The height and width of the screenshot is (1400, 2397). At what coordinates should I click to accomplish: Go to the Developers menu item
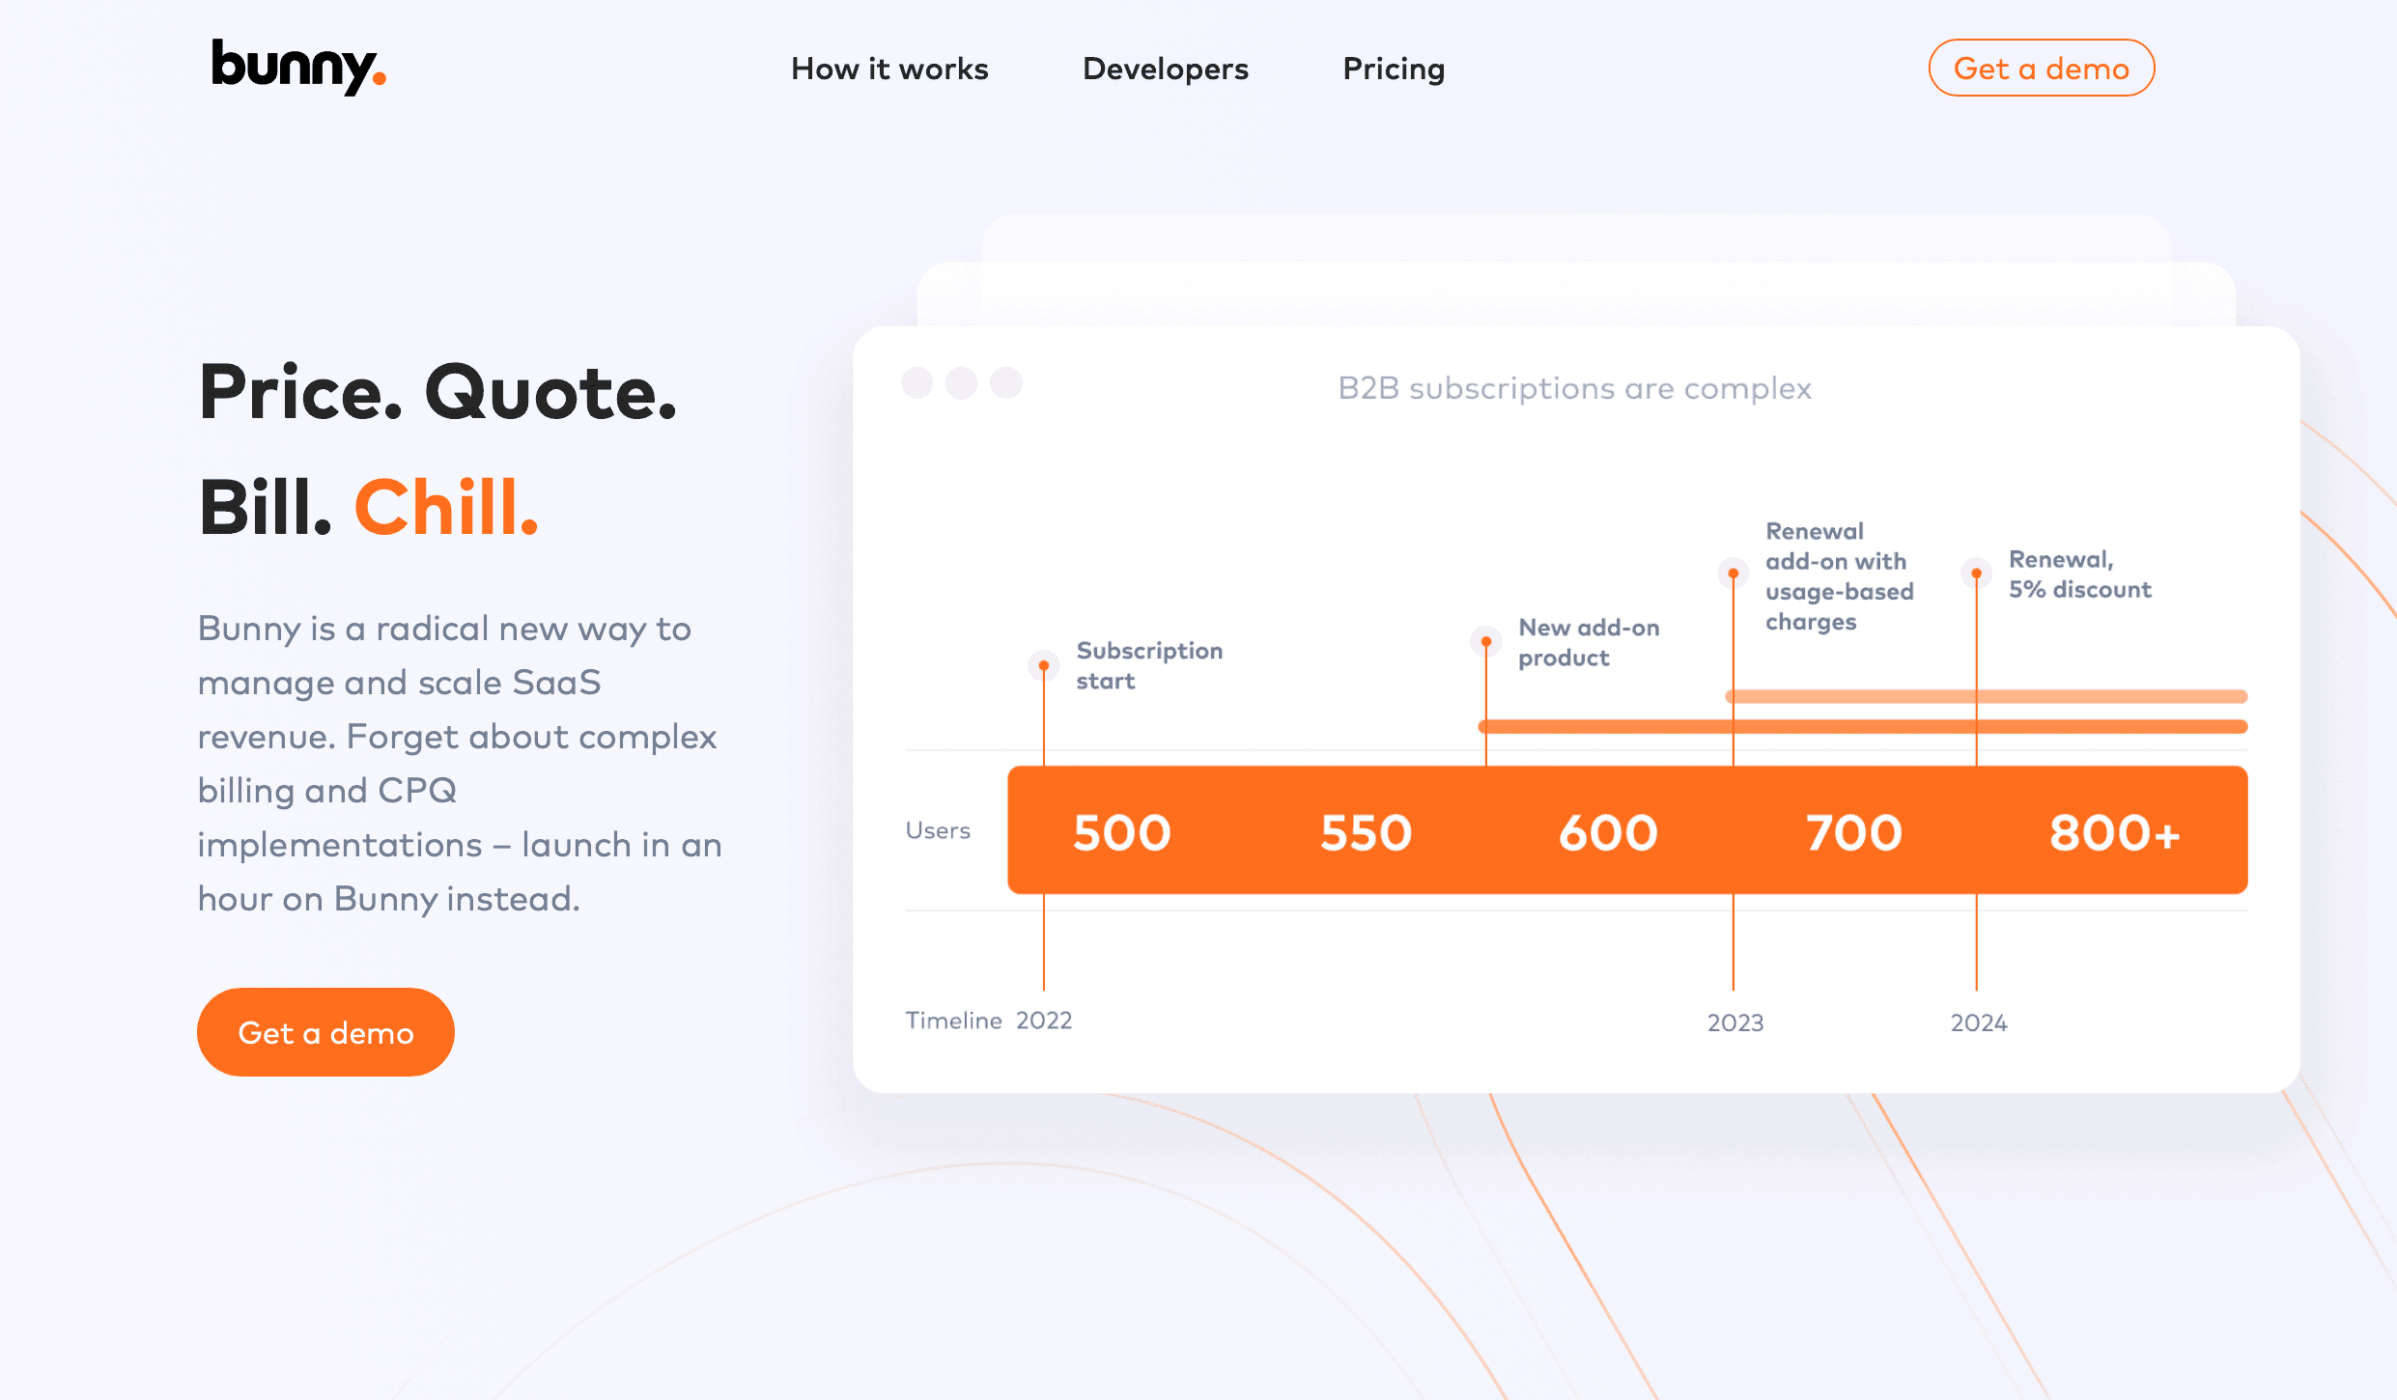tap(1166, 69)
